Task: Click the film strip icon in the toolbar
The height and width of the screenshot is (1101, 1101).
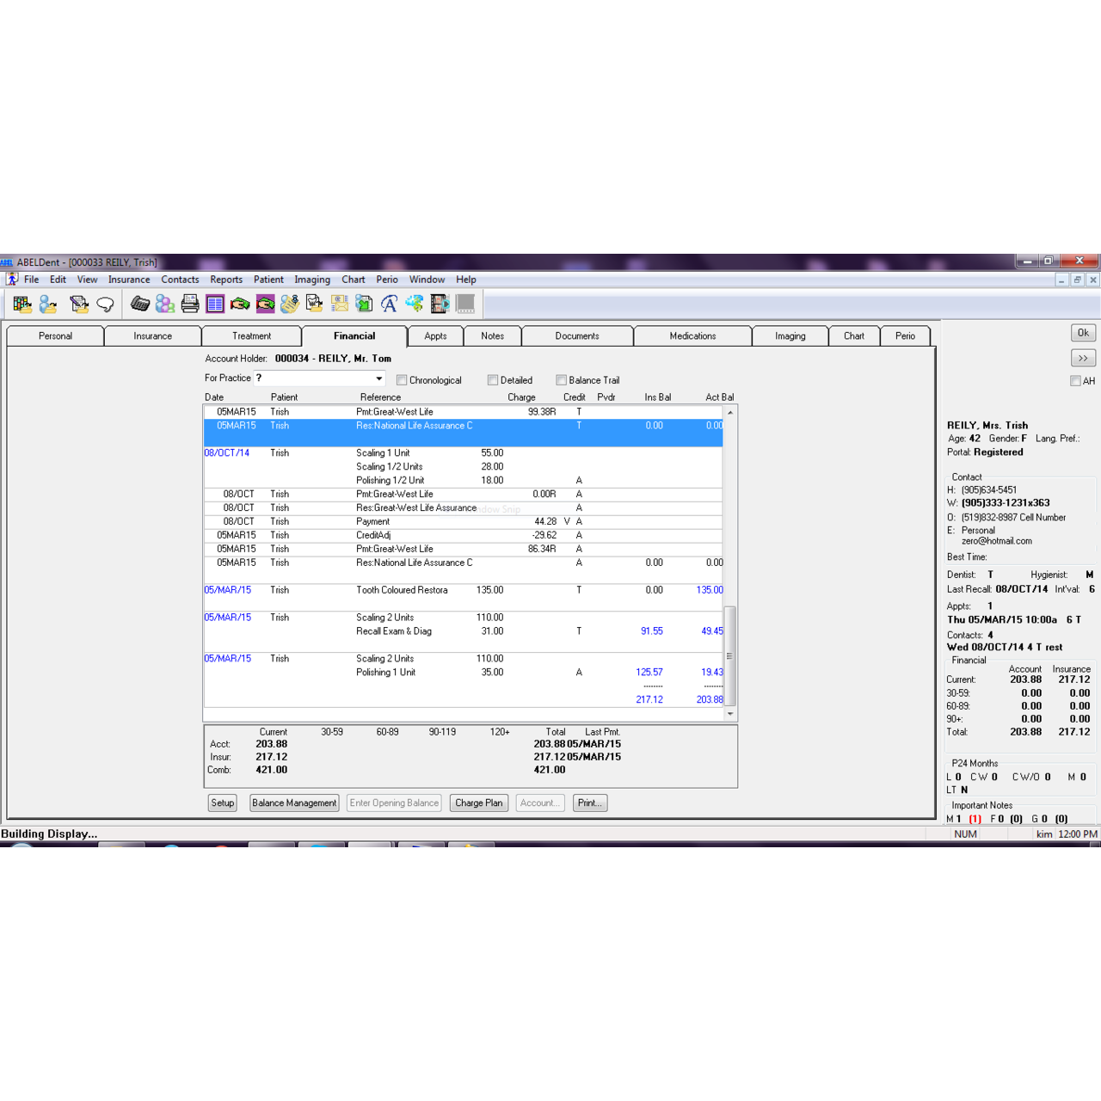Action: click(440, 304)
